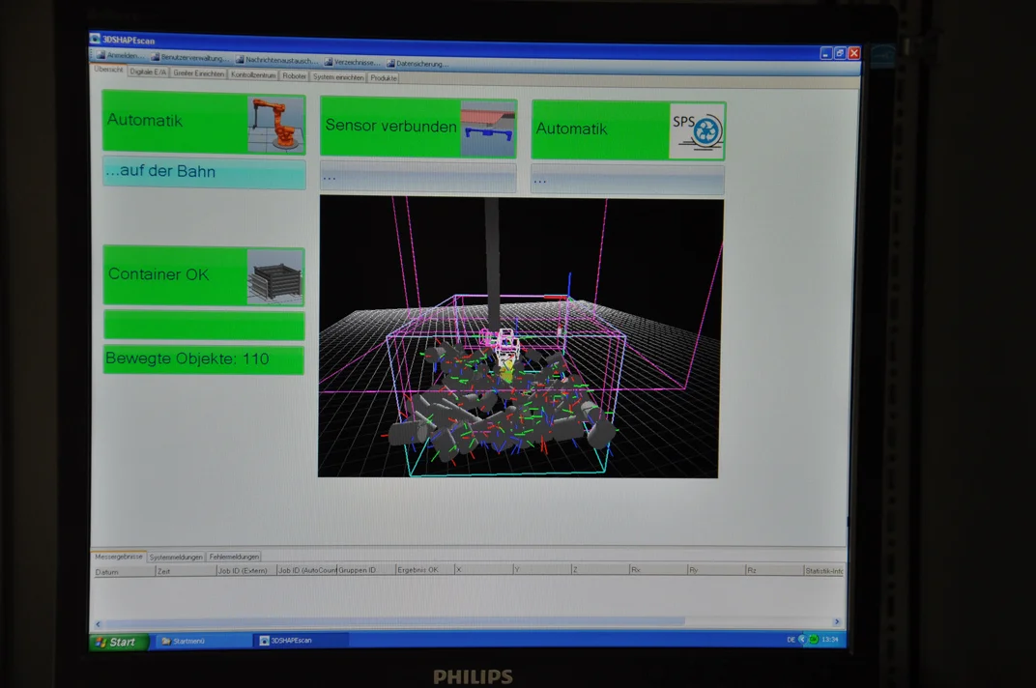Click the Gruppen ID column header
Viewport: 1036px width, 688px height.
click(366, 570)
